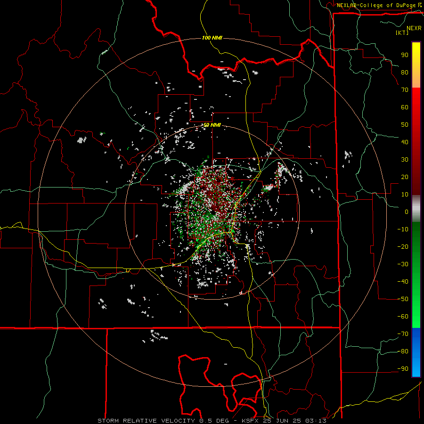Click the 30 value on the velocity scale
This screenshot has height=424, width=424.
pos(405,160)
